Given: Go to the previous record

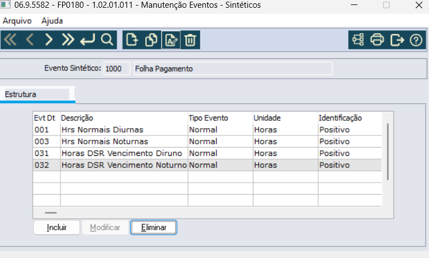Looking at the screenshot, I should tap(29, 40).
